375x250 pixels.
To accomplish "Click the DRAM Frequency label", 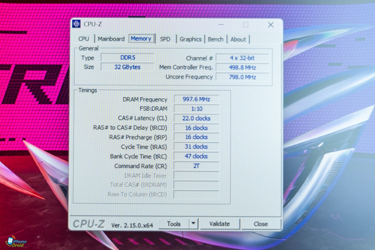I will (x=145, y=99).
